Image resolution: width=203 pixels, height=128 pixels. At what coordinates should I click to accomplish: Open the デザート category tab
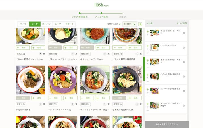pos(70,24)
